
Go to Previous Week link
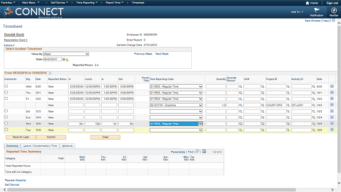[x=143, y=54]
